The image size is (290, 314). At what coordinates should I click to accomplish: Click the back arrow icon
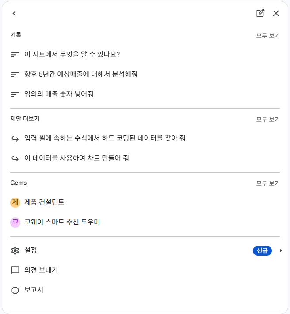[14, 13]
